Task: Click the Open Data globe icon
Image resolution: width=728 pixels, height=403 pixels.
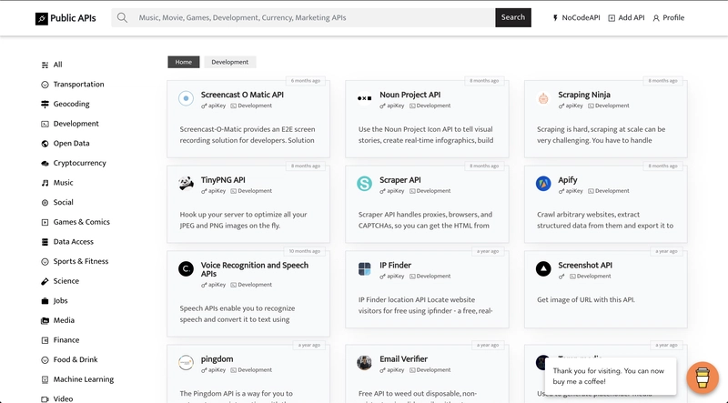Action: click(x=45, y=144)
